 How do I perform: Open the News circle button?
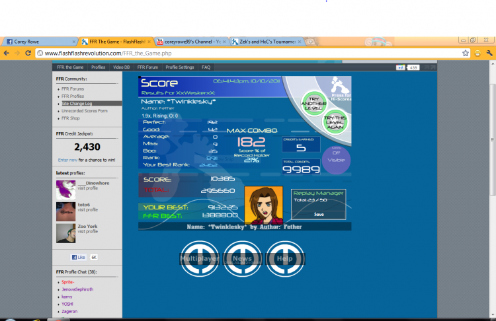tap(242, 259)
